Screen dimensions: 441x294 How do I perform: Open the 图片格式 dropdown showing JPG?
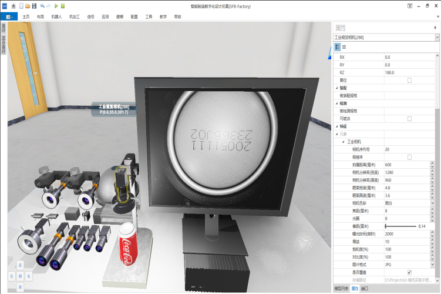point(432,265)
